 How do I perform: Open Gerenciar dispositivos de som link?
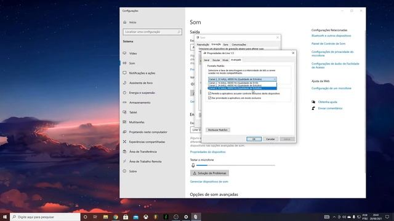click(209, 182)
